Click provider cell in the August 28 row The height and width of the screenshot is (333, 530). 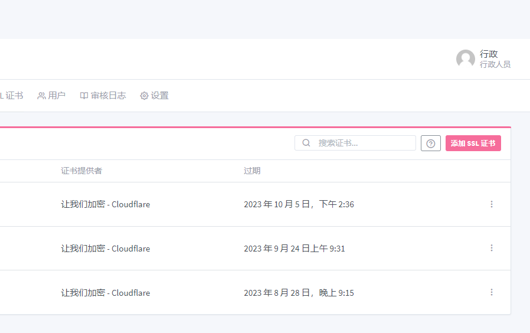106,293
